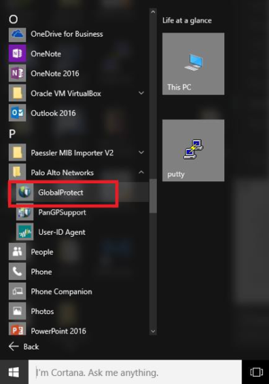Click the "GlobalProtect" entry text
The image size is (269, 384).
click(x=60, y=193)
